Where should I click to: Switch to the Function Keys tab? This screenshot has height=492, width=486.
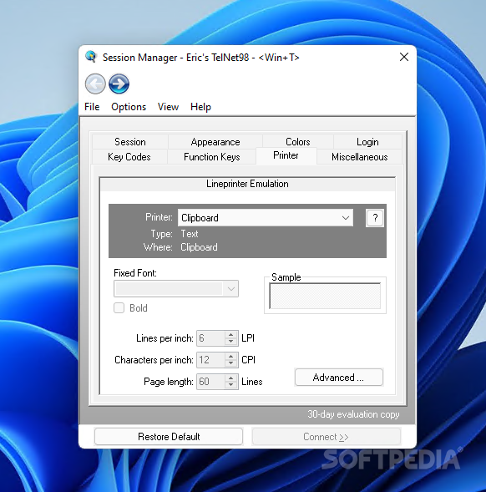(212, 156)
